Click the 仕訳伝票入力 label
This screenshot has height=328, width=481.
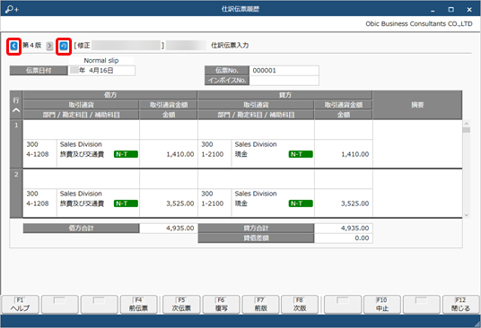[230, 46]
